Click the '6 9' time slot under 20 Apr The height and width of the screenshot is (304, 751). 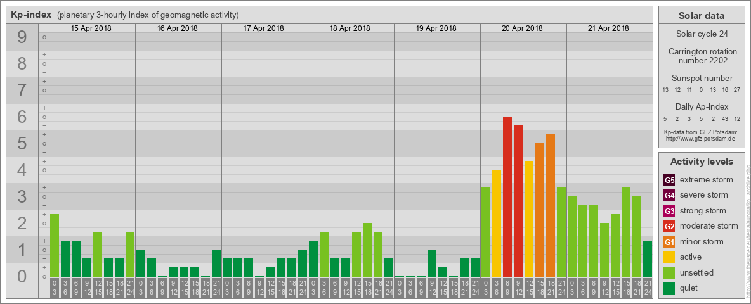[507, 288]
